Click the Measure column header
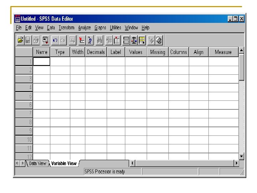This screenshot has height=193, width=257. tap(223, 52)
